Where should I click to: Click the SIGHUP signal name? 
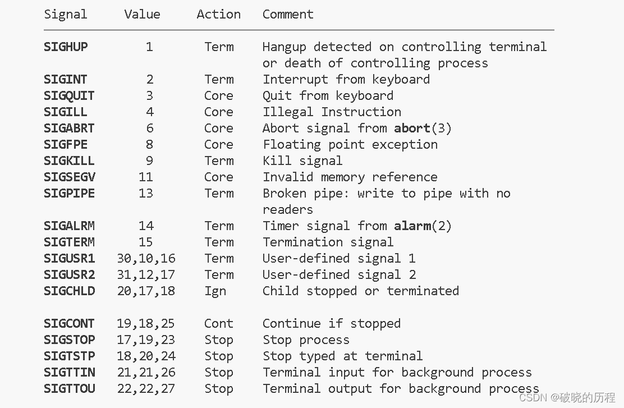(x=66, y=47)
